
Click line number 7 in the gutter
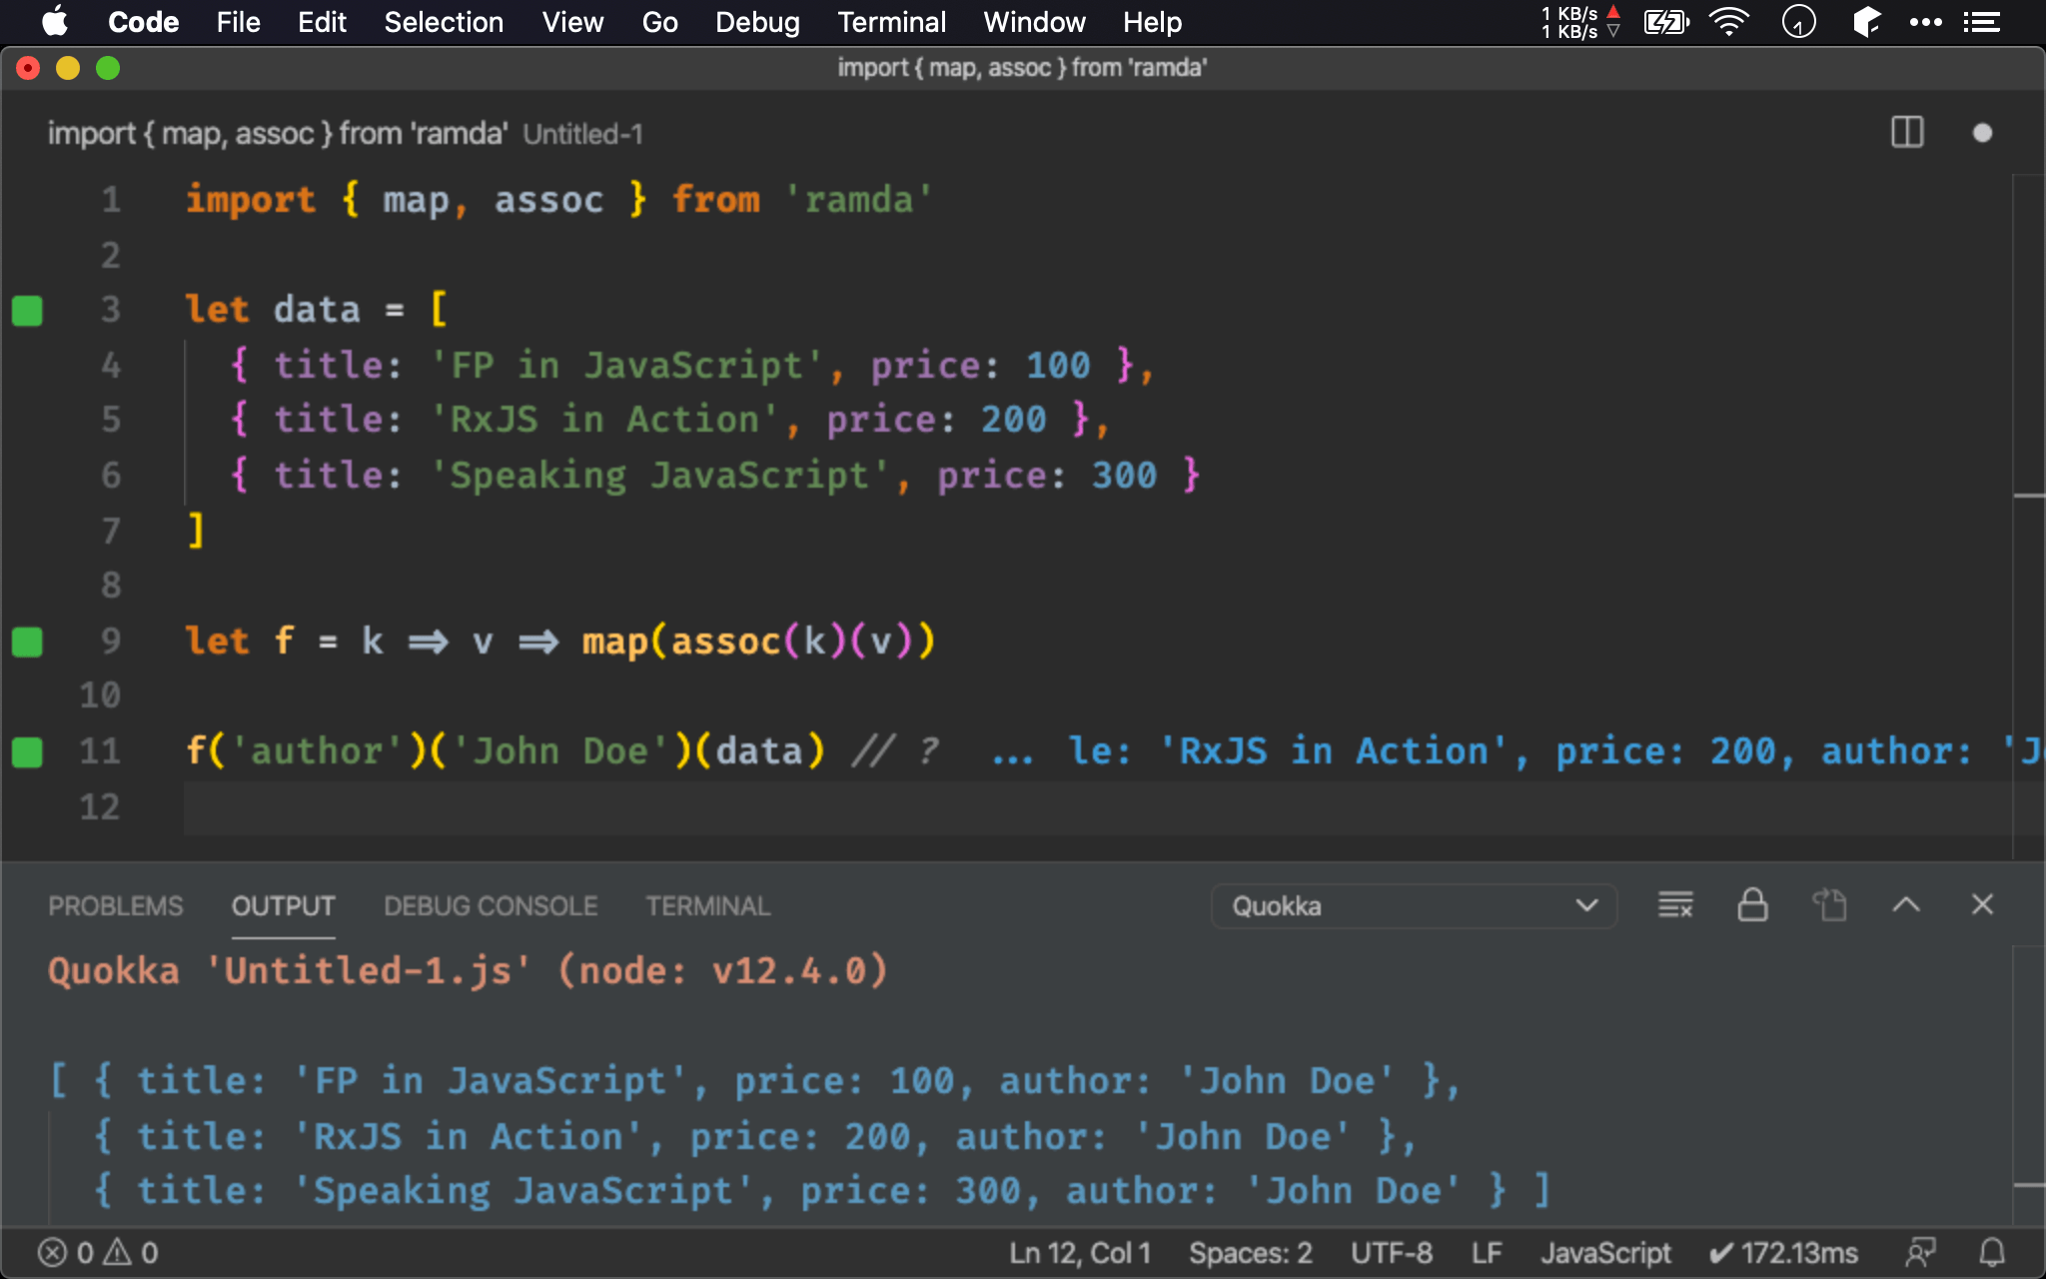111,531
